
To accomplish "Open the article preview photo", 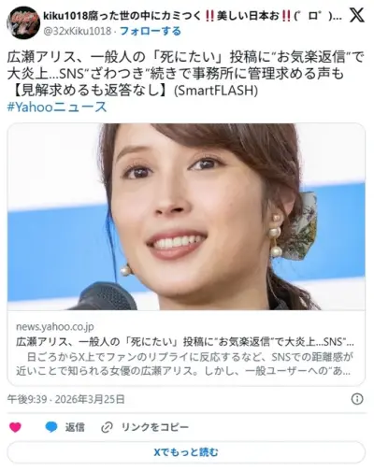I will click(x=186, y=217).
